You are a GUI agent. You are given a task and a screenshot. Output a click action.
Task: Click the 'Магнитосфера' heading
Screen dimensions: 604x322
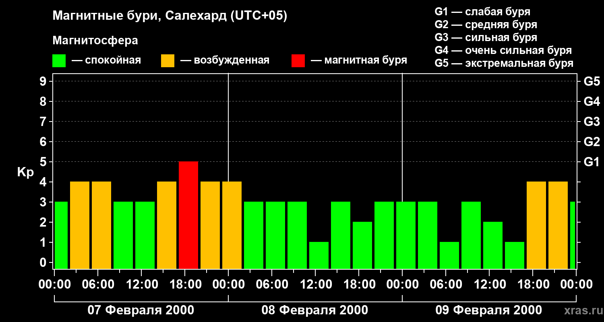95,41
